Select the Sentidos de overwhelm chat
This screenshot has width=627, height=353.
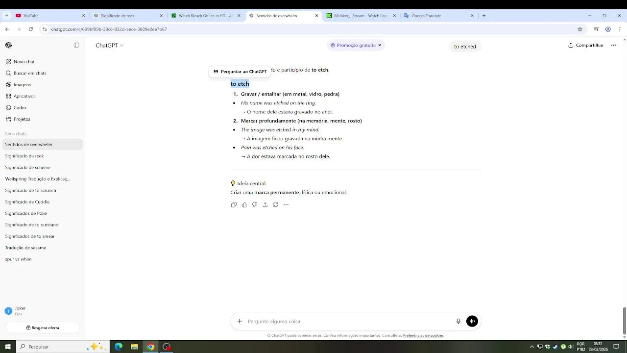43,145
